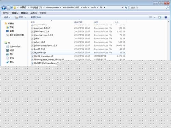Viewport: 171px width, 128px height.
Task: Open the 文件(F) menu
Action: coord(6,13)
